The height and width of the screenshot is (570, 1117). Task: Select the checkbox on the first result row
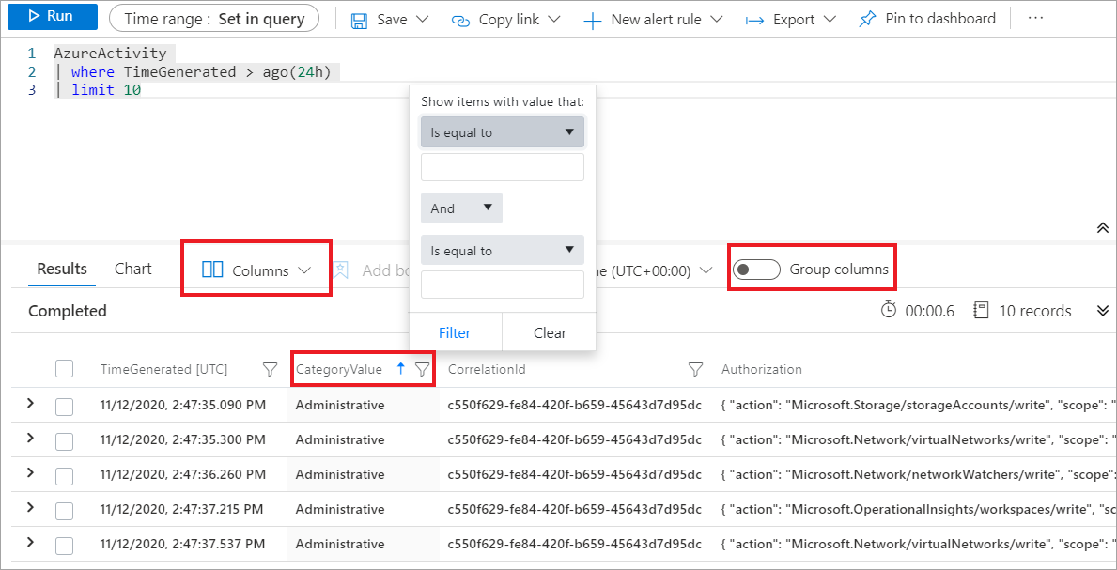[64, 405]
